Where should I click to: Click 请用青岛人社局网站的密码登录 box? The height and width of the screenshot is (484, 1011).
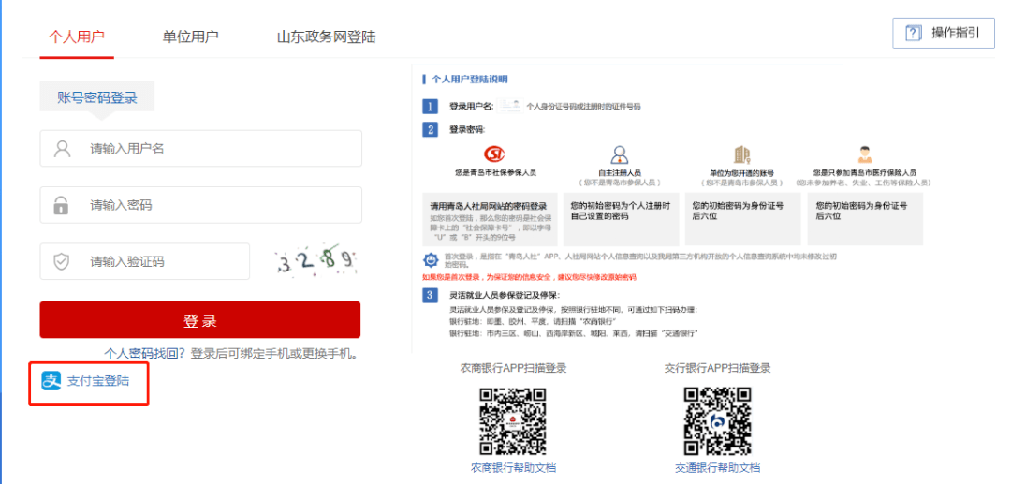(490, 218)
